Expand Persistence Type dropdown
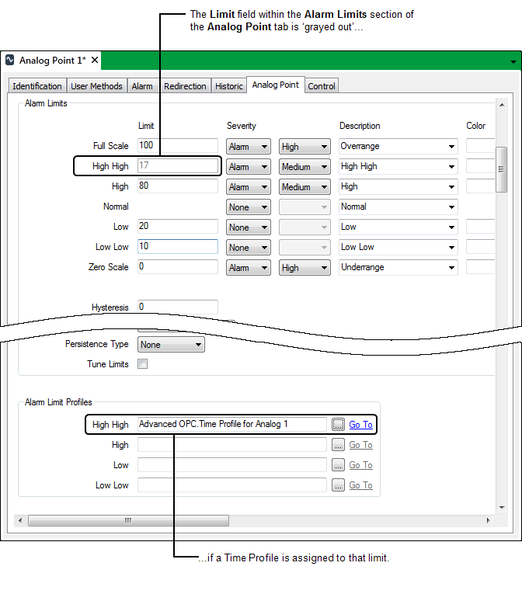The height and width of the screenshot is (594, 522). click(171, 345)
